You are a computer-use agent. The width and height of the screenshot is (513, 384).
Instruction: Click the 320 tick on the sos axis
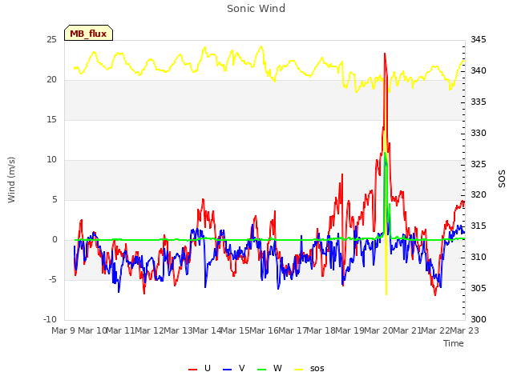[x=479, y=195]
